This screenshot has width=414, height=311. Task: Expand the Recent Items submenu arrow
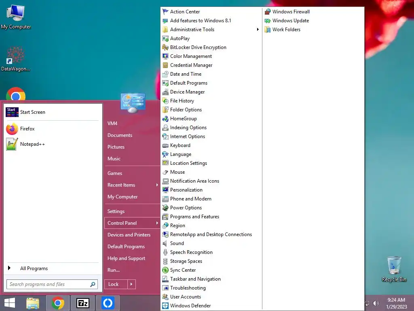click(157, 185)
